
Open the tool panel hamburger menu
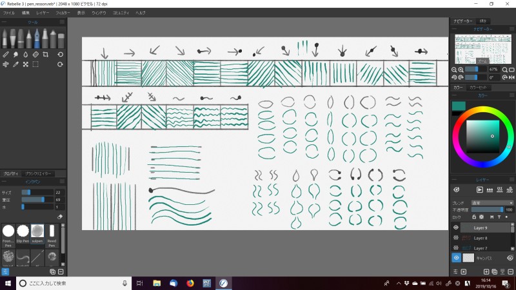point(62,22)
